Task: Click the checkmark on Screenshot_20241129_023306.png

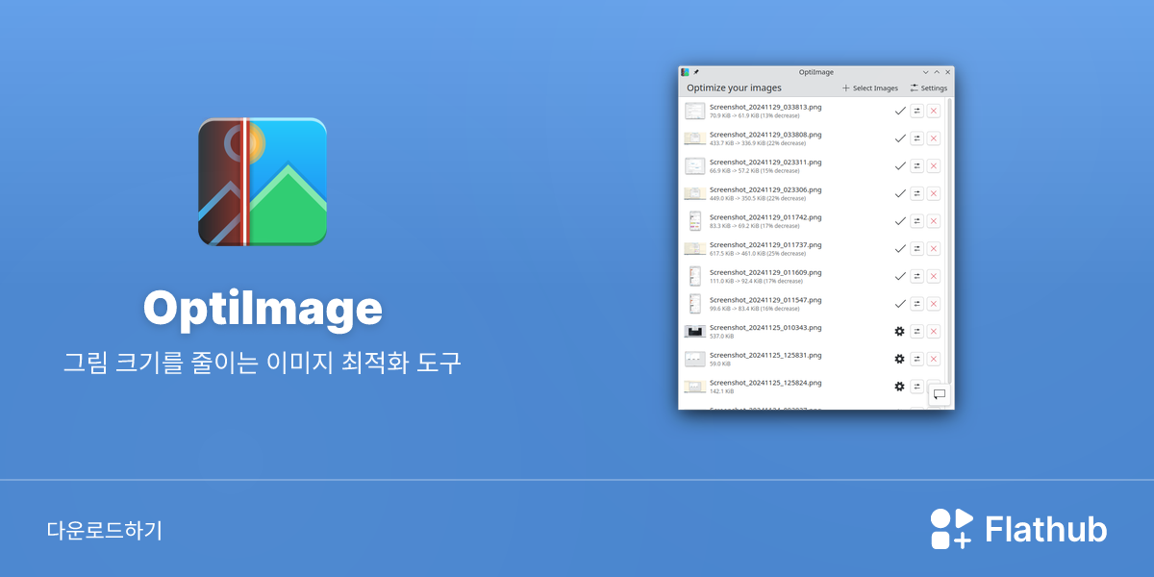Action: (900, 193)
